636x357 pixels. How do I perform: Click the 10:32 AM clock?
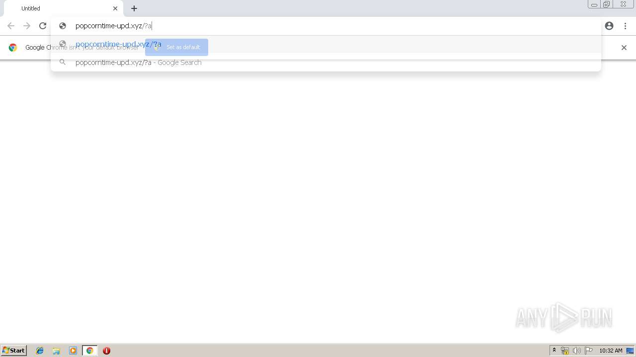pyautogui.click(x=611, y=351)
